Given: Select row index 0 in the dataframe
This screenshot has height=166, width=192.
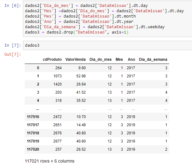Looking at the screenshot, I should pos(38,68).
